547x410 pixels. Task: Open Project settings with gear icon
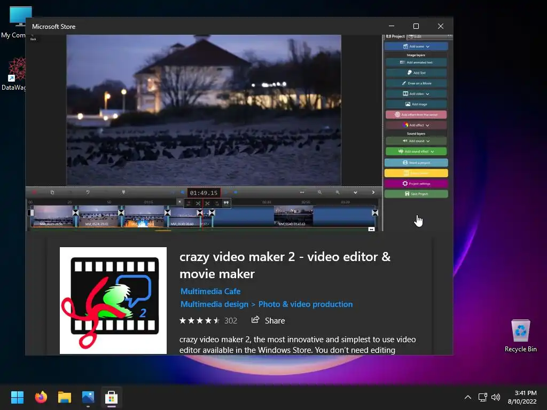click(x=416, y=184)
